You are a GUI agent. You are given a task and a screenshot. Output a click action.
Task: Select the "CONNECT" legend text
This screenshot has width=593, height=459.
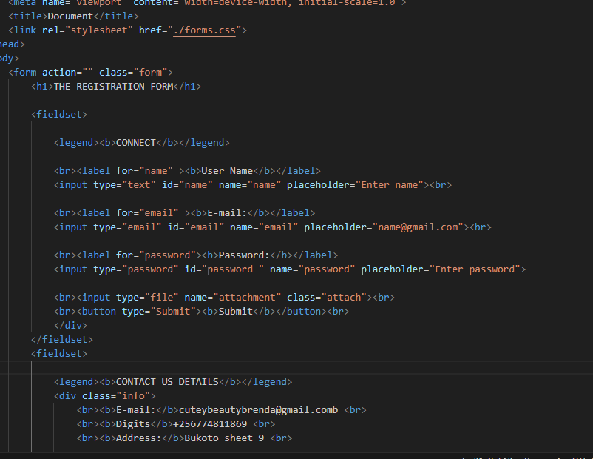pos(136,143)
